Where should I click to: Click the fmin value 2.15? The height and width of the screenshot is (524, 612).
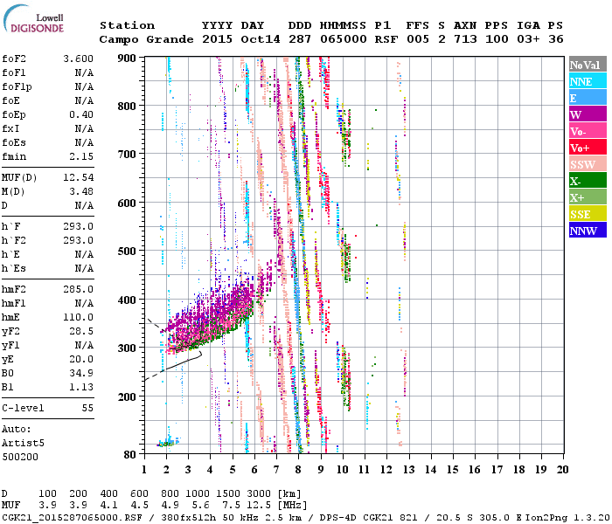(81, 156)
